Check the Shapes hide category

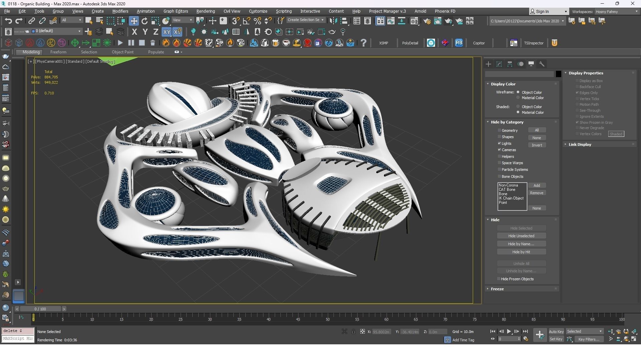pyautogui.click(x=499, y=137)
